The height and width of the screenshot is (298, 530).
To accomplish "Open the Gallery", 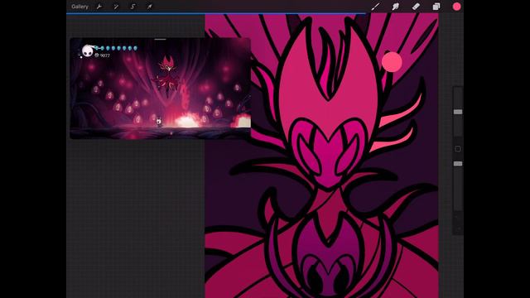I will [x=79, y=7].
